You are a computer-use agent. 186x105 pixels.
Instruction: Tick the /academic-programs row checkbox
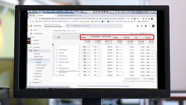click(53, 62)
